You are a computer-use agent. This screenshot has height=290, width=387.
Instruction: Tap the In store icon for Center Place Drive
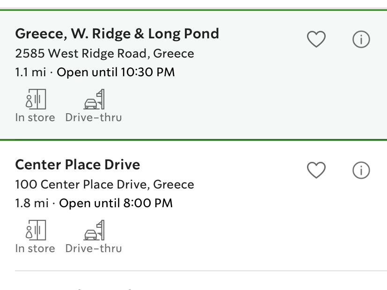(35, 230)
